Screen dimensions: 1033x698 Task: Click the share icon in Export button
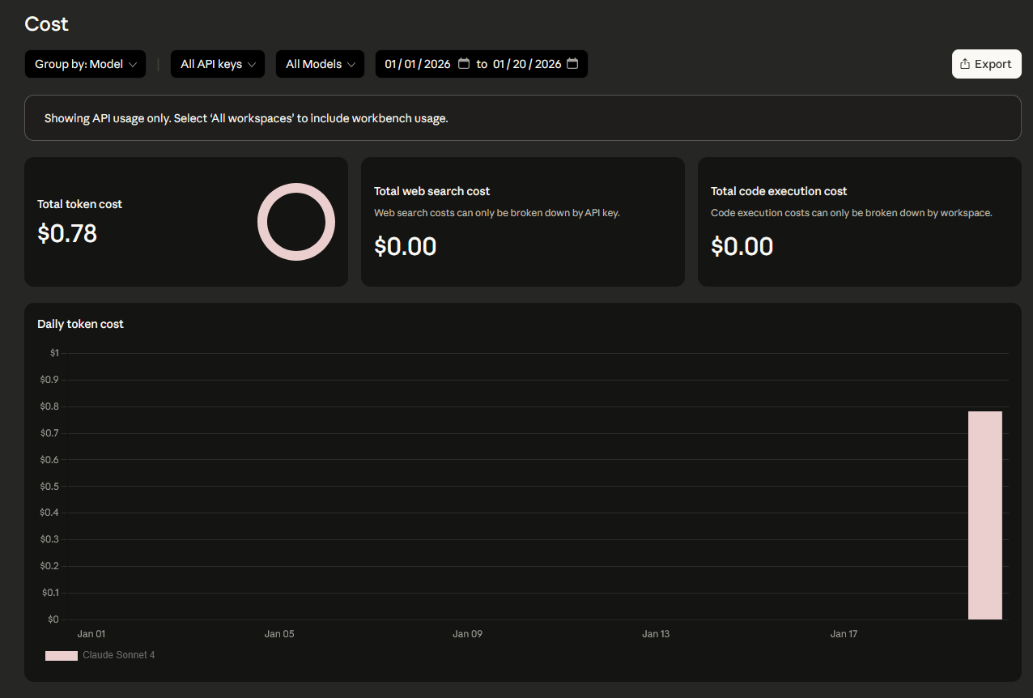(965, 64)
